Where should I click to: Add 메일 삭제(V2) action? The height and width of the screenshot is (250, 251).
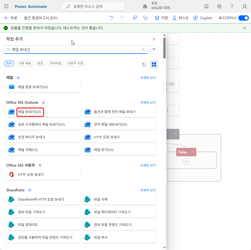(x=43, y=150)
